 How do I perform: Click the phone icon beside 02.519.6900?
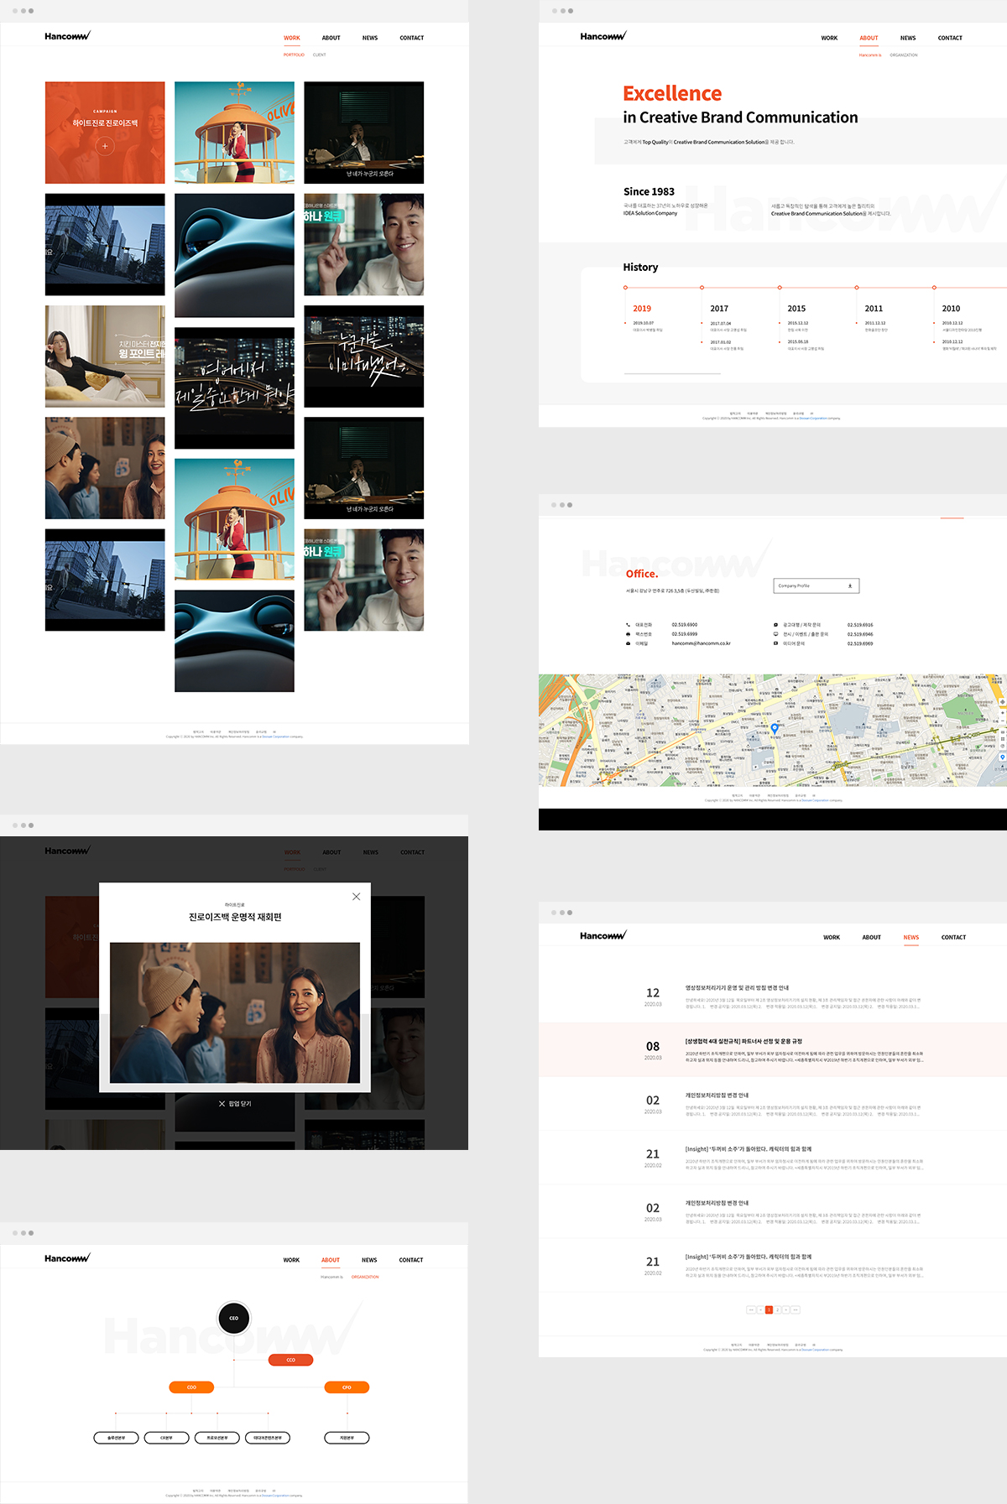tap(628, 625)
